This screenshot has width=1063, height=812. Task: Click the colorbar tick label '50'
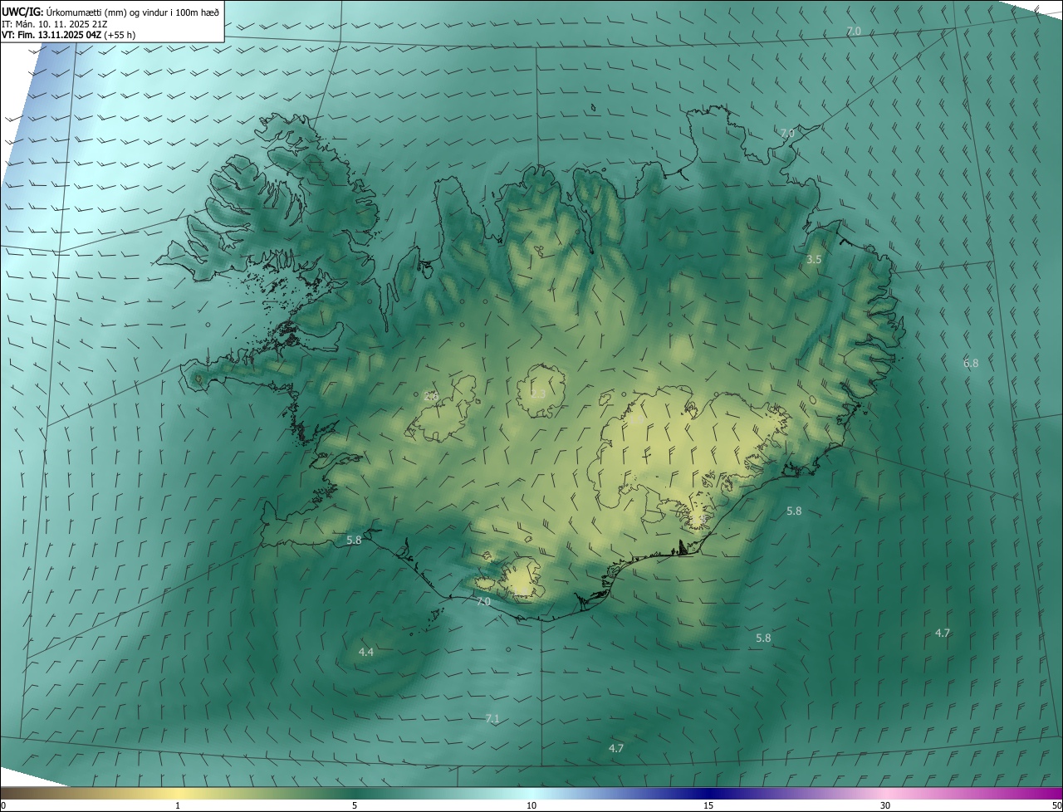pyautogui.click(x=1056, y=805)
